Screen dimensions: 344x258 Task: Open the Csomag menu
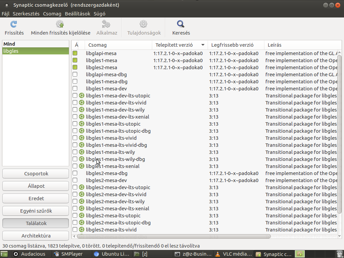point(52,13)
